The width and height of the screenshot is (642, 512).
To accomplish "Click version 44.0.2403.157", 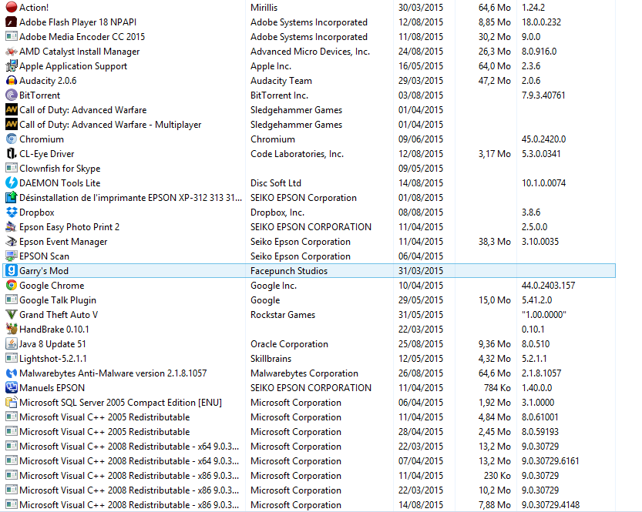I will point(548,286).
